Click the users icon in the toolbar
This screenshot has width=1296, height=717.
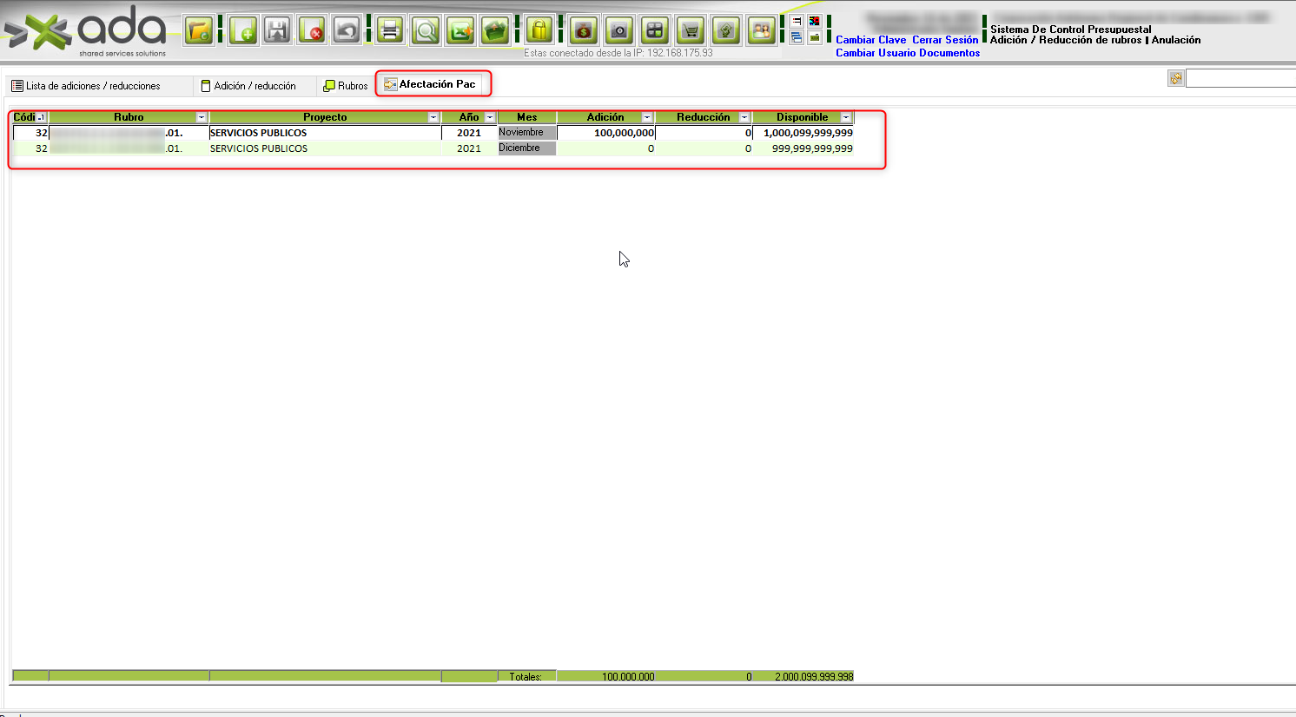point(761,31)
